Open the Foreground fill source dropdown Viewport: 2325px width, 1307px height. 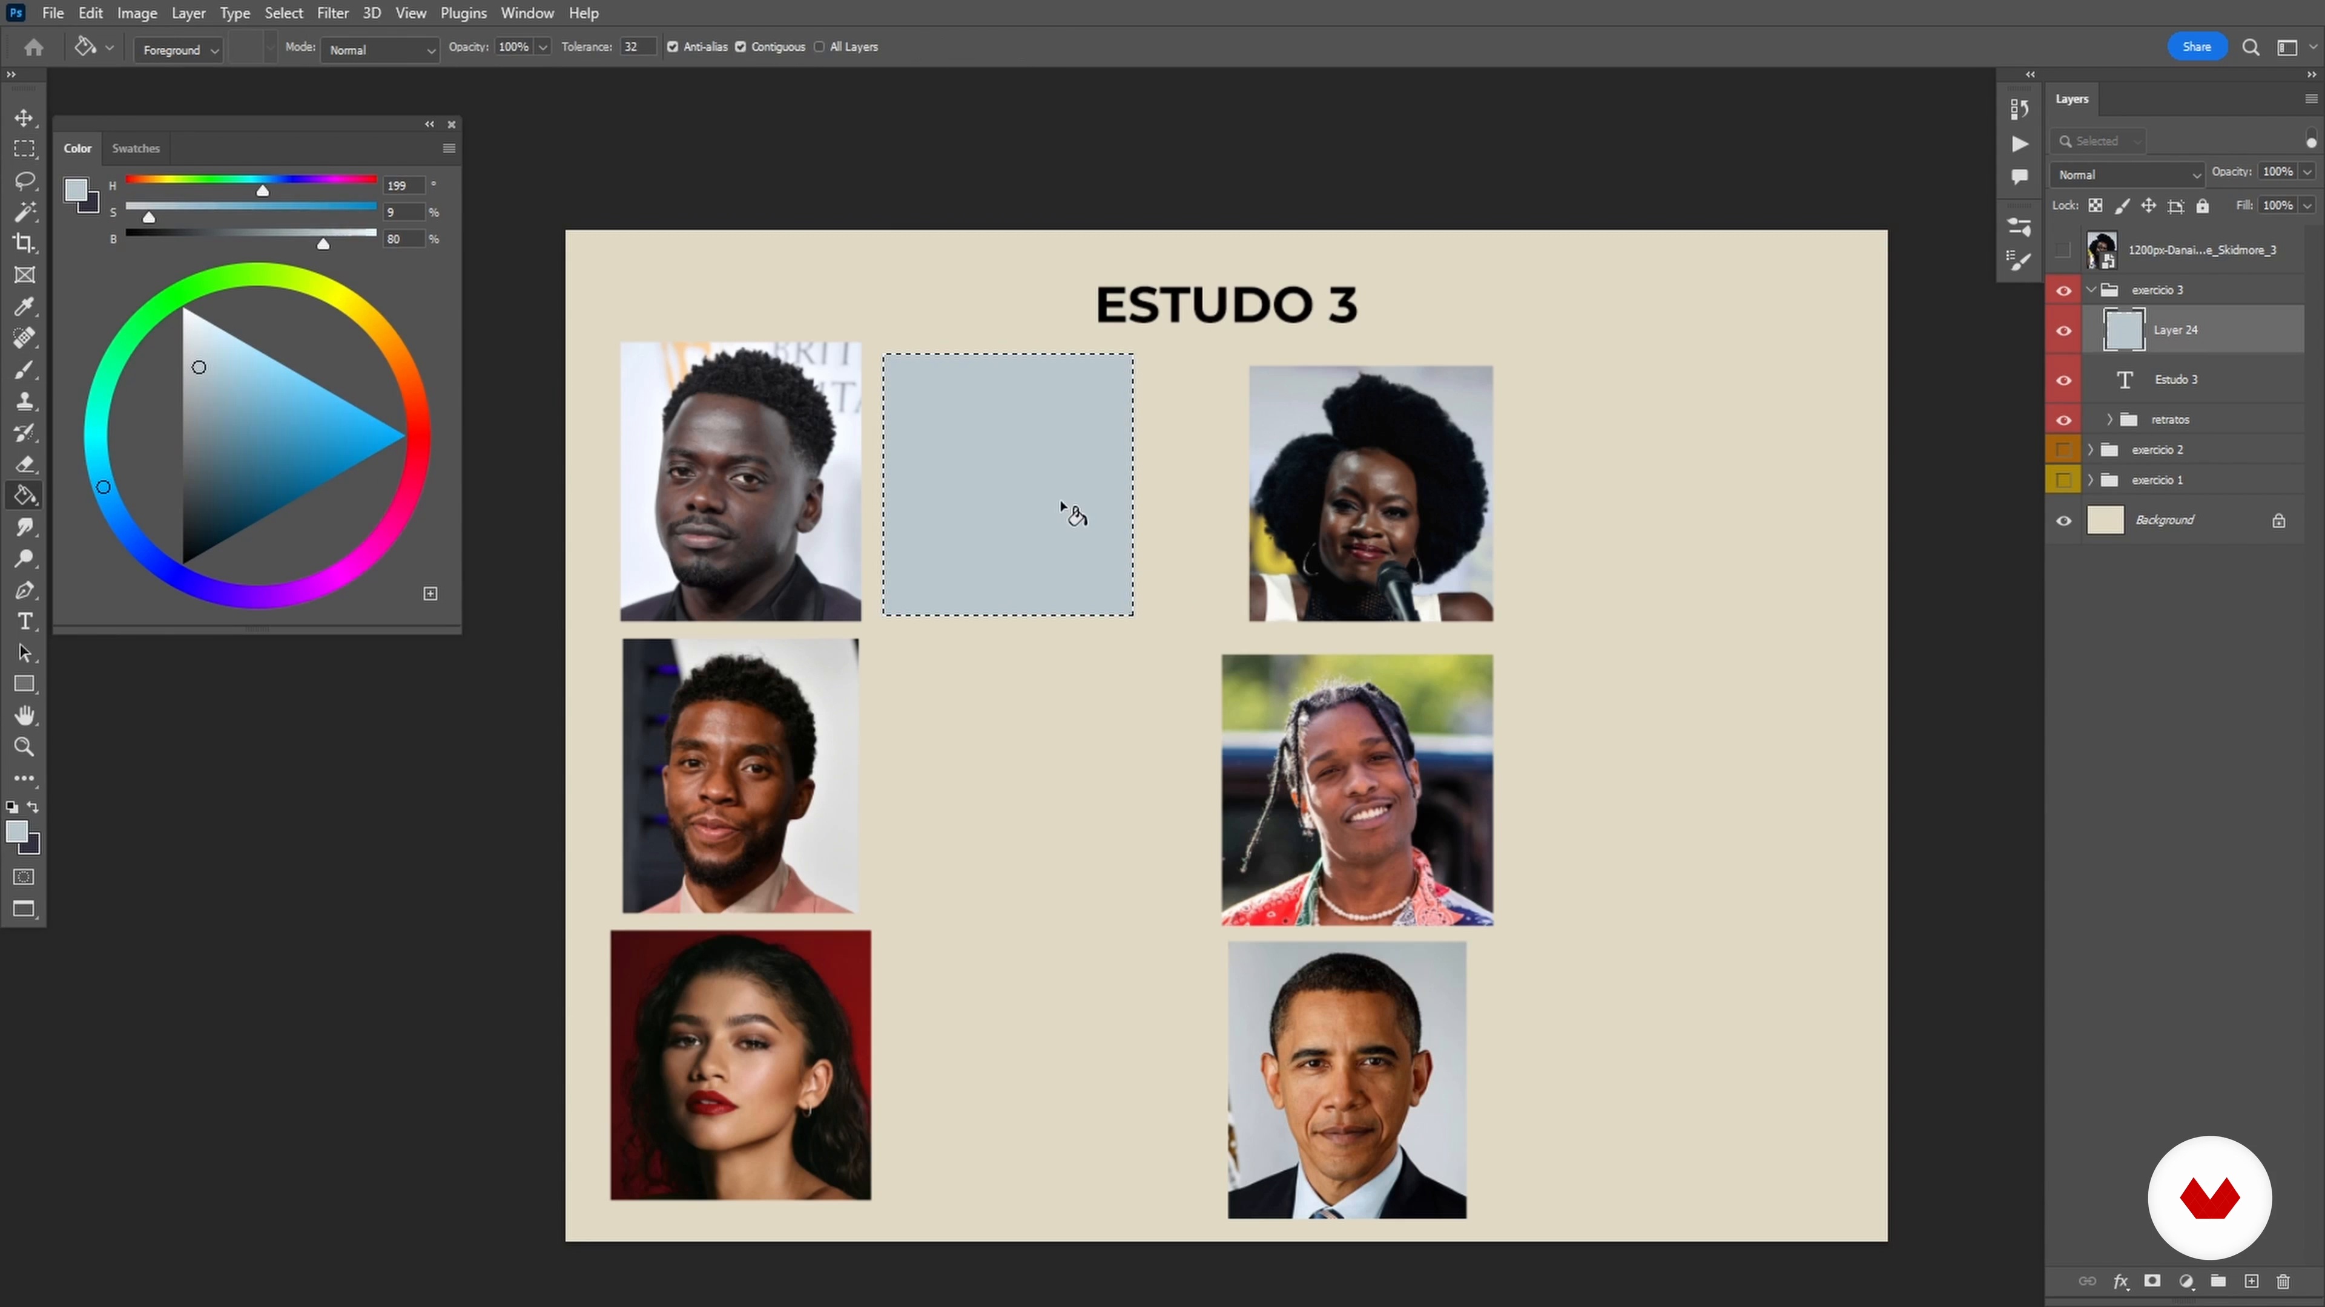pyautogui.click(x=179, y=50)
